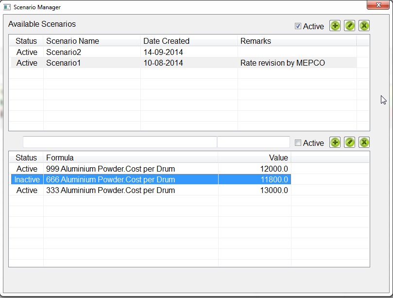Click the edit scenario pencil icon
Screen dimensions: 393x298
pos(349,26)
